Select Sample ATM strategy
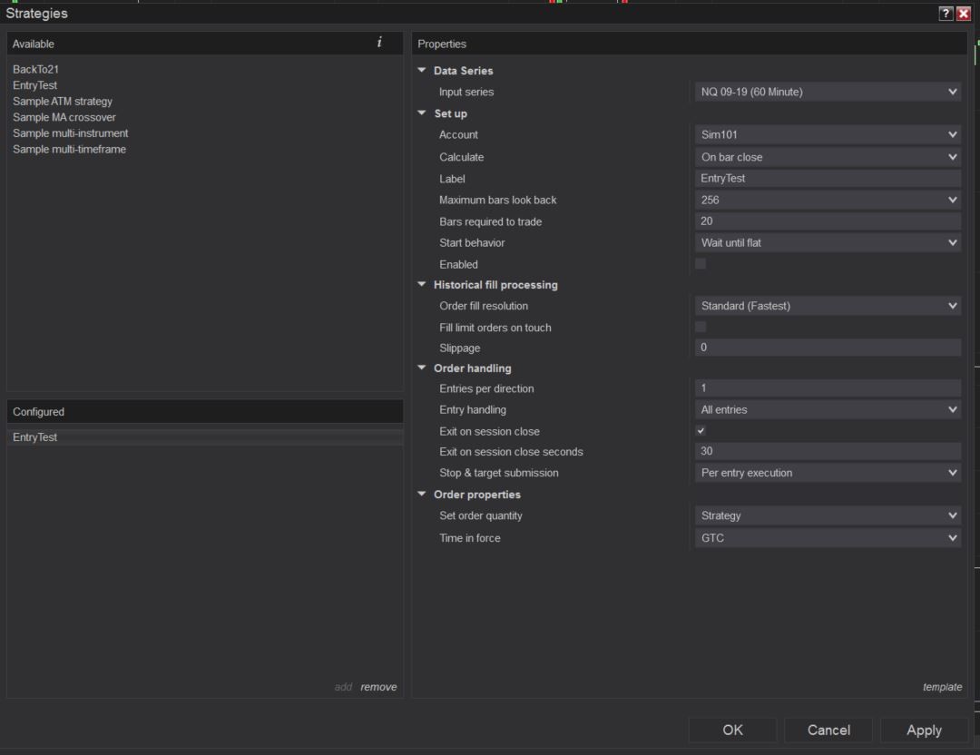Viewport: 980px width, 755px height. pos(63,102)
